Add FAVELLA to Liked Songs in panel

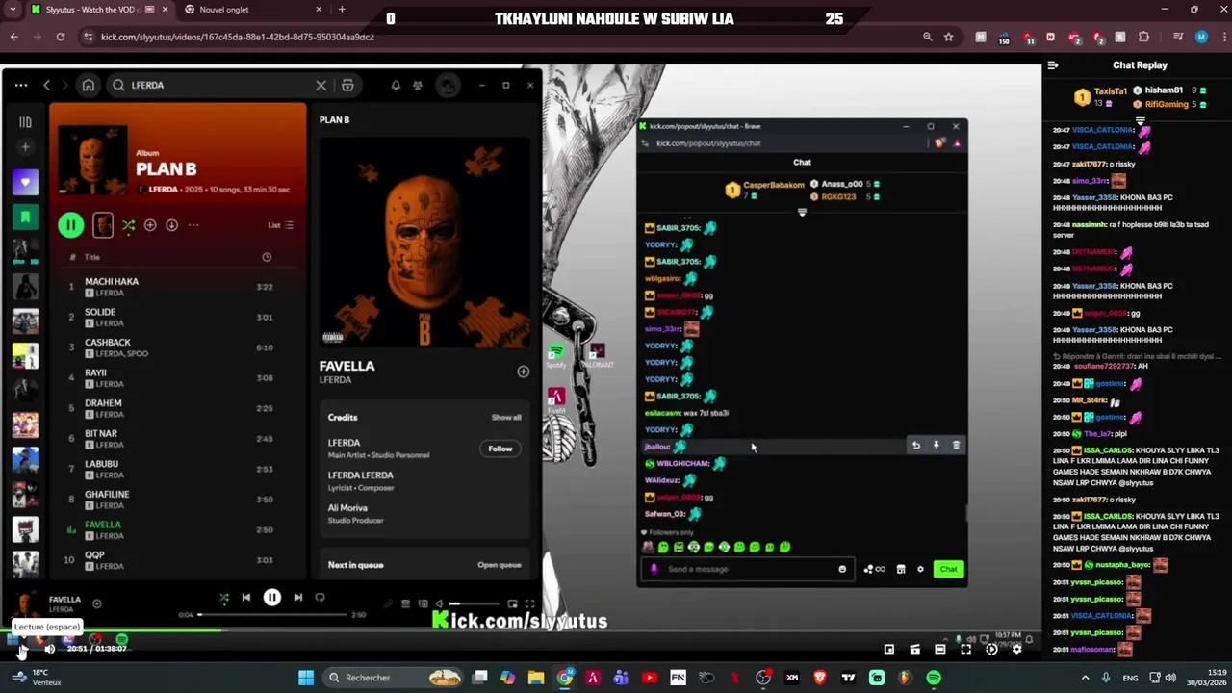pyautogui.click(x=523, y=372)
